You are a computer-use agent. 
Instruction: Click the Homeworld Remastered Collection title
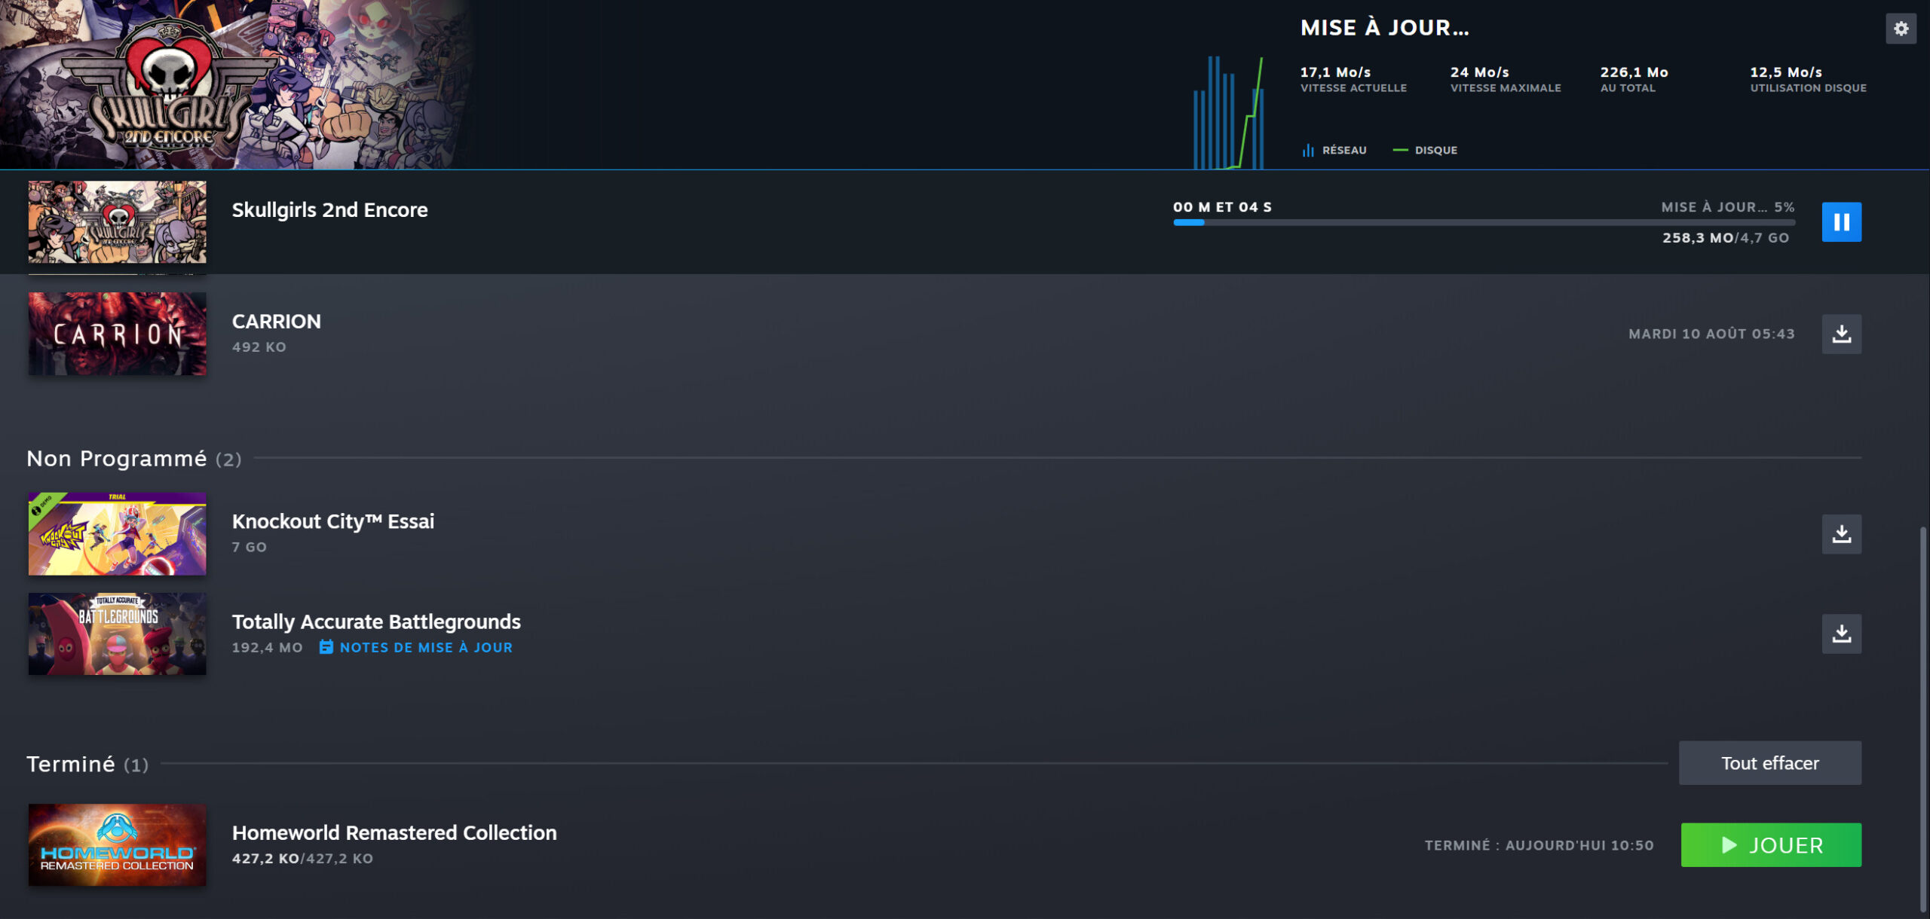[394, 832]
